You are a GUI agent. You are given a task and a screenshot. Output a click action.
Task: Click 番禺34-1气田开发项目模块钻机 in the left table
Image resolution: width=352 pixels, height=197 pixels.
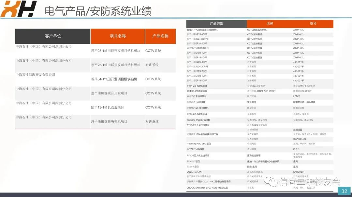pos(114,79)
